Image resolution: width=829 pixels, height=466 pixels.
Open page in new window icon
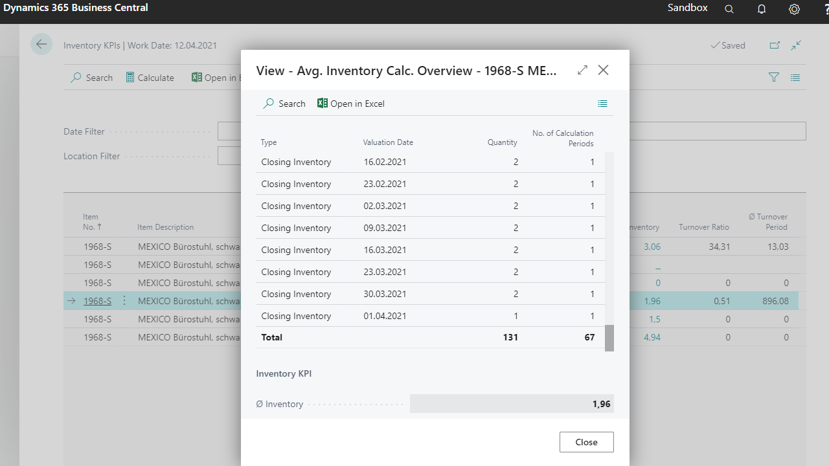(x=775, y=45)
